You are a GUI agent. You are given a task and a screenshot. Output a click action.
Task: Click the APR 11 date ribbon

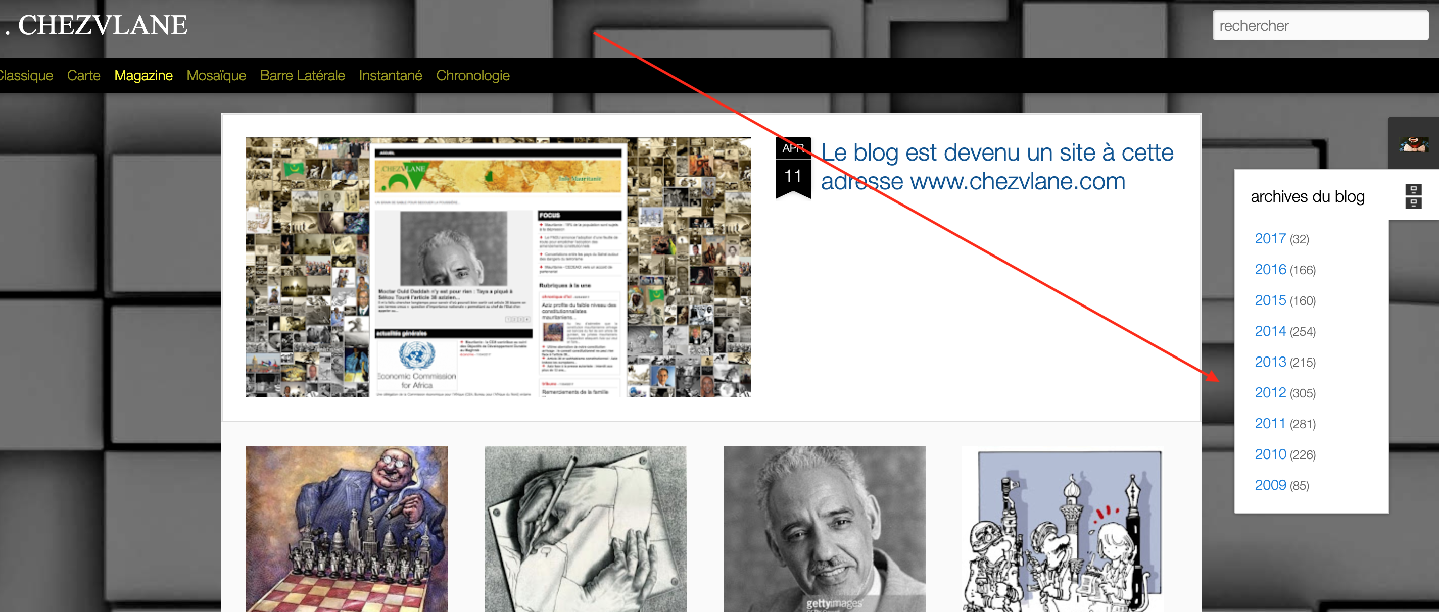793,168
